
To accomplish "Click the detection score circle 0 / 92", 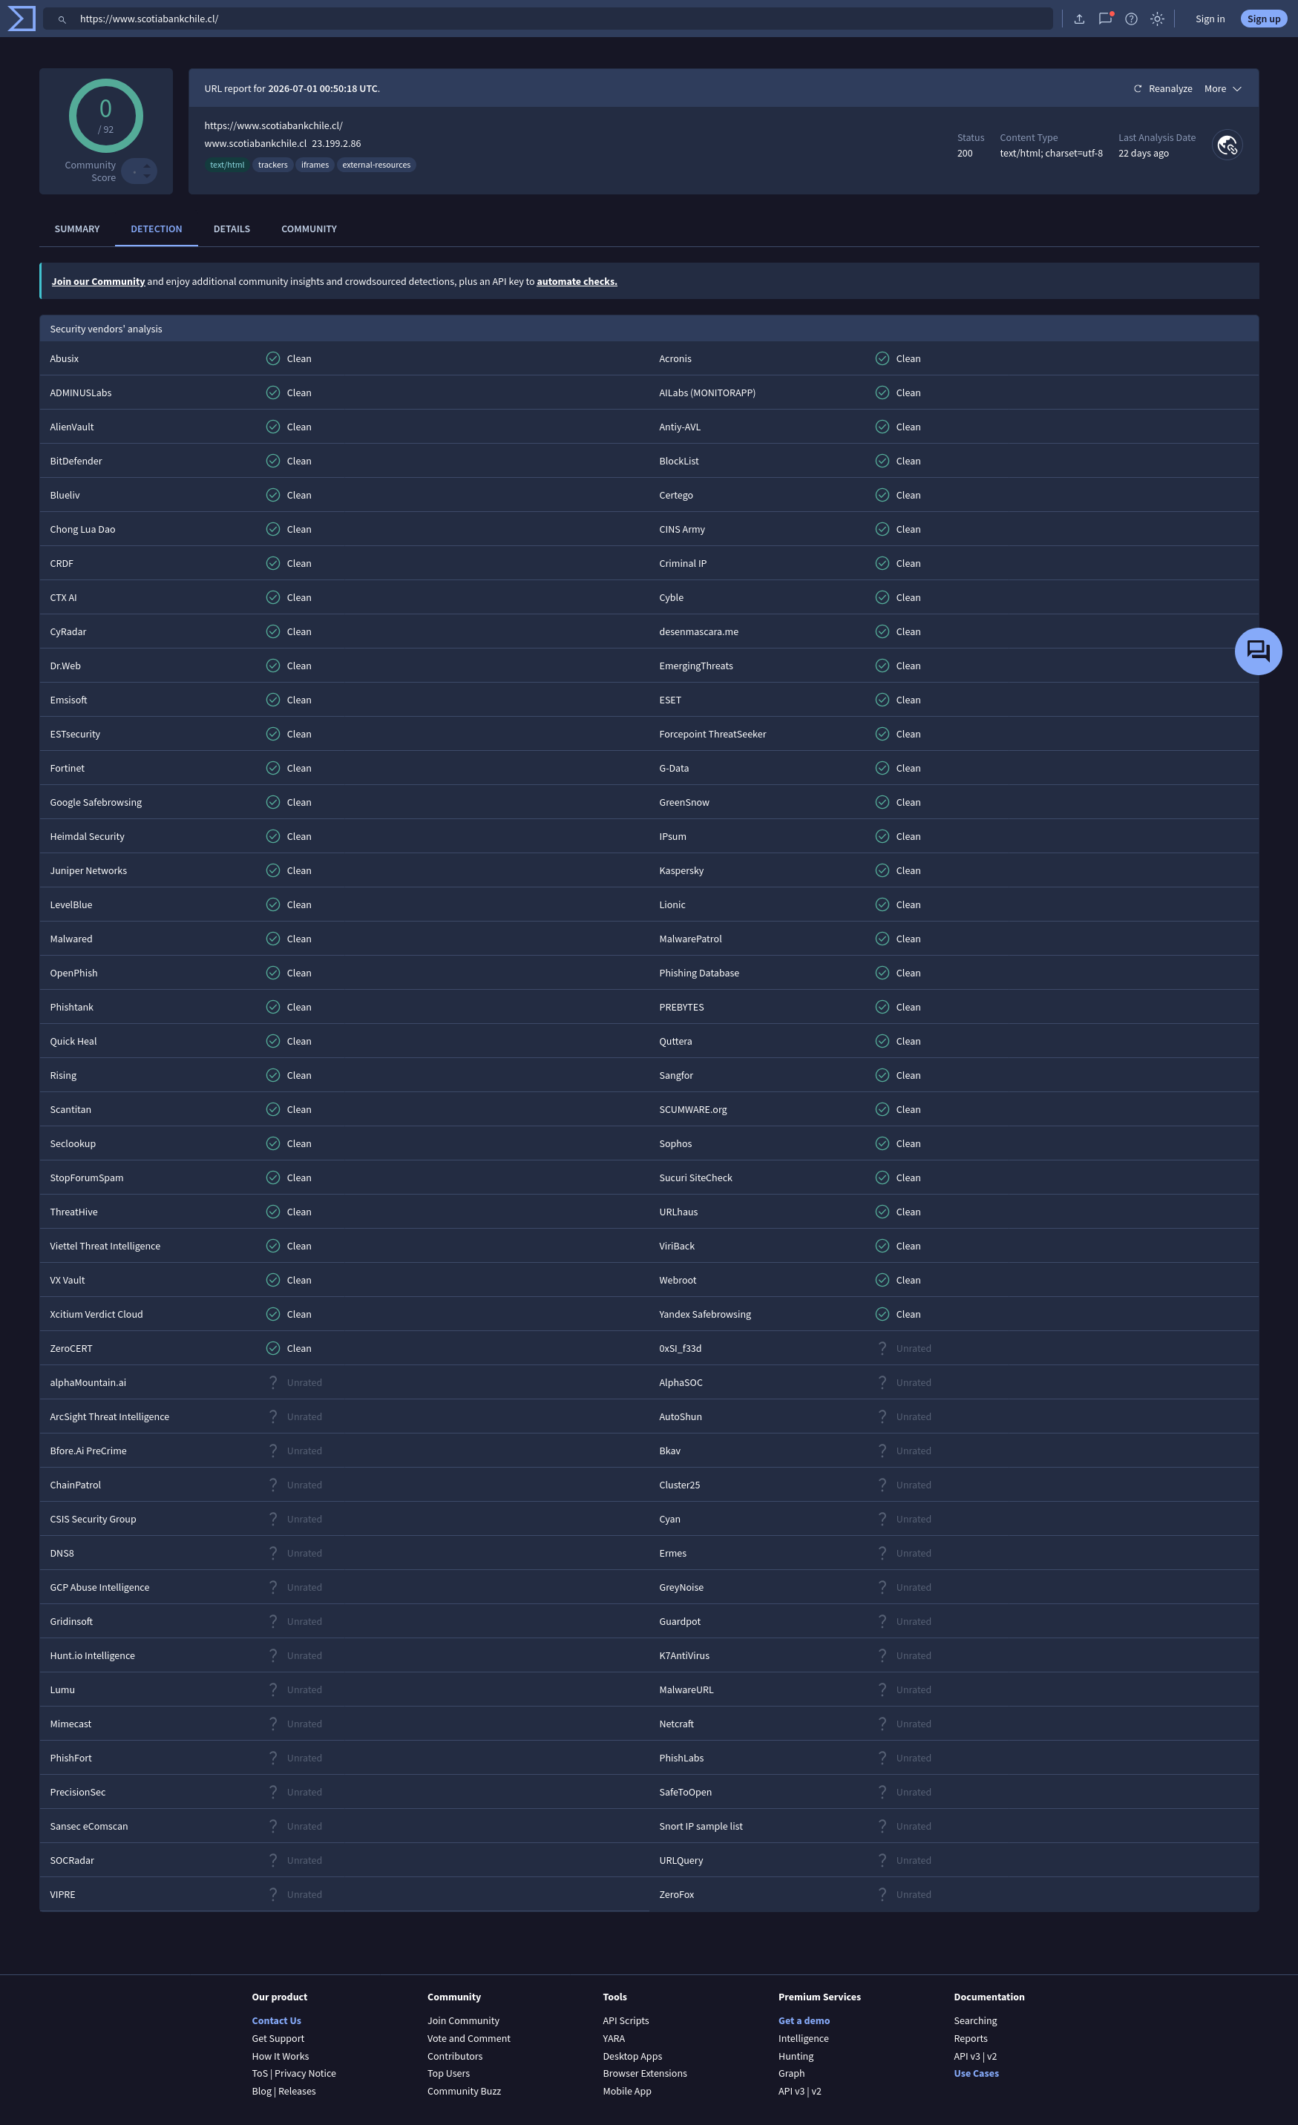I will 106,116.
